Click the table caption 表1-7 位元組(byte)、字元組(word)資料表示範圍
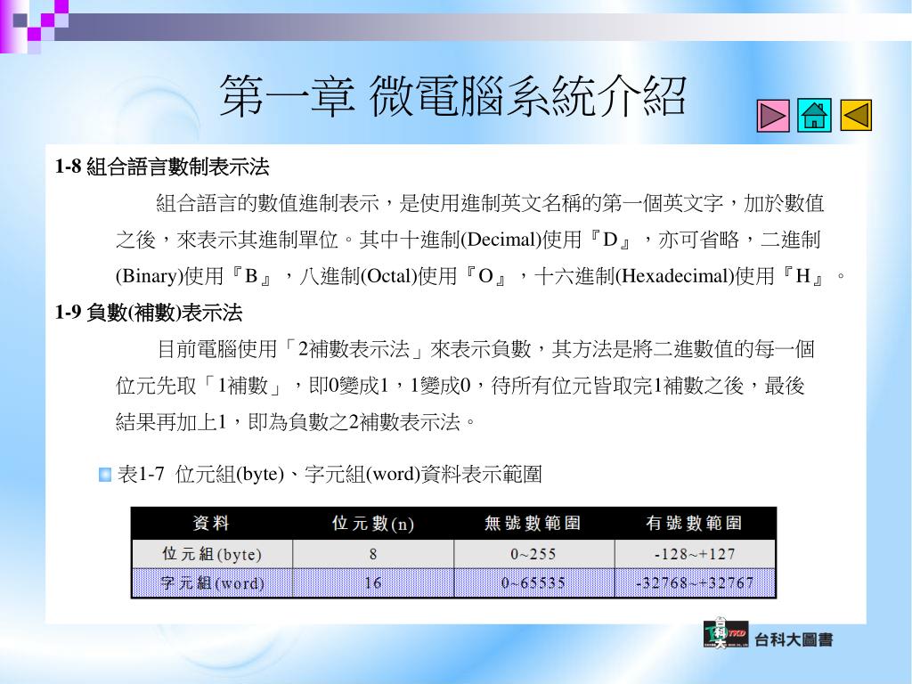 pos(330,474)
